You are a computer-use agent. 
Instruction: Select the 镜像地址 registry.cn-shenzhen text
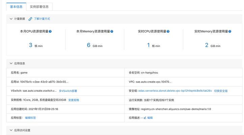pyautogui.click(x=170, y=109)
